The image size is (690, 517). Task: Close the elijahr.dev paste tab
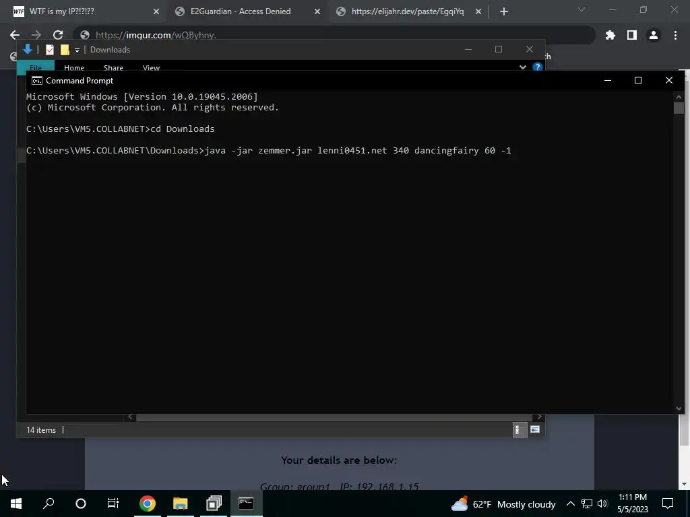tap(478, 12)
